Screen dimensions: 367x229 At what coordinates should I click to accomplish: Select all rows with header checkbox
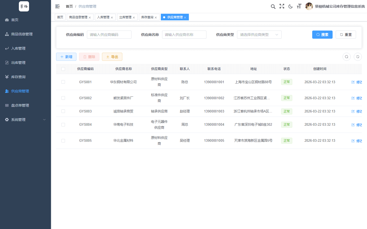[63, 69]
